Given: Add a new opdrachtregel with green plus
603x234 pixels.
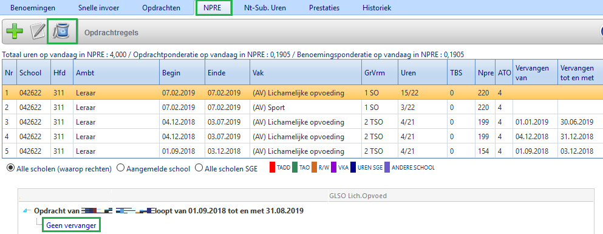Looking at the screenshot, I should (x=15, y=32).
